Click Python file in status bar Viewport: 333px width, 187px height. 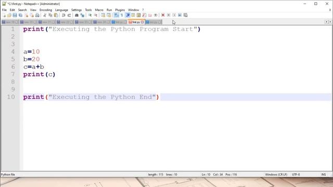click(8, 175)
